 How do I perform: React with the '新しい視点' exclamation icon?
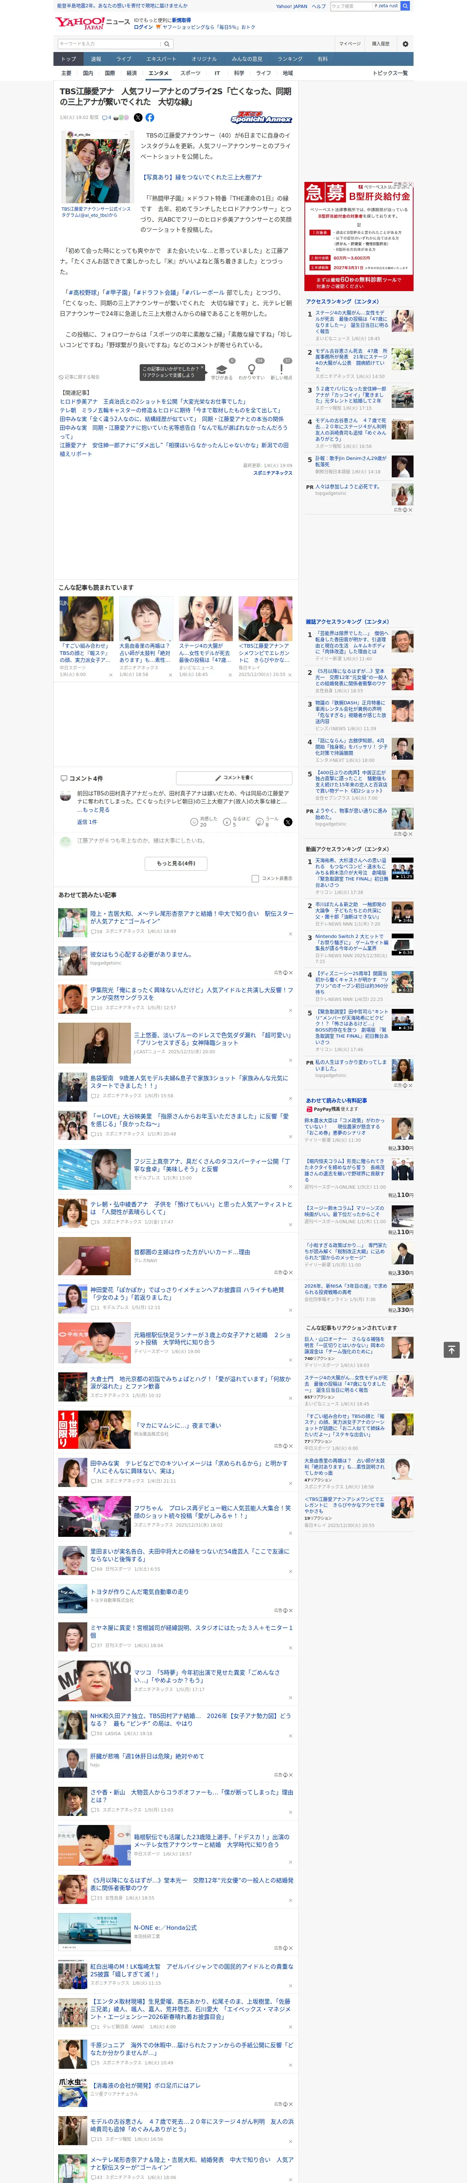coord(282,370)
